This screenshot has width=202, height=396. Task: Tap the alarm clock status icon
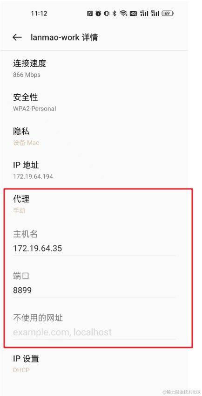98,14
